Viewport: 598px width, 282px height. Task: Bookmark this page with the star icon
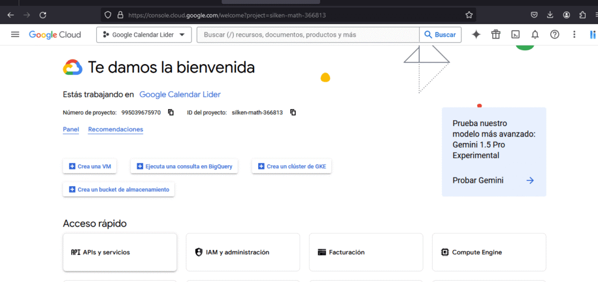coord(469,15)
